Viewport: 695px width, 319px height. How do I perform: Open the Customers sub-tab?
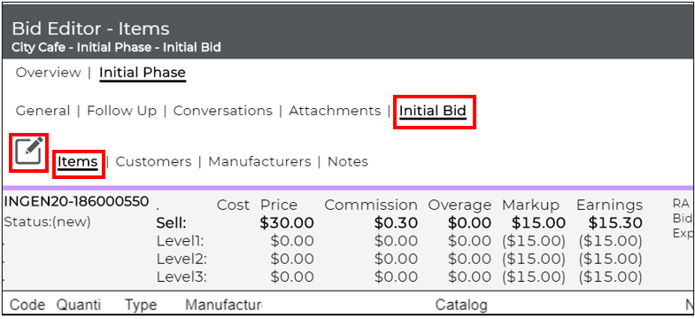click(153, 162)
